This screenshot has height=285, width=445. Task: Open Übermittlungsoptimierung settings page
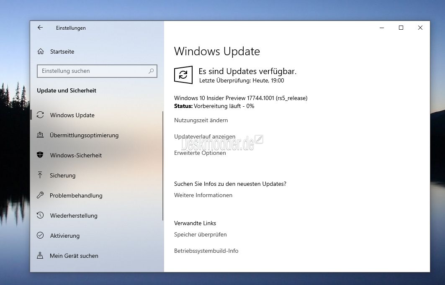tap(84, 135)
